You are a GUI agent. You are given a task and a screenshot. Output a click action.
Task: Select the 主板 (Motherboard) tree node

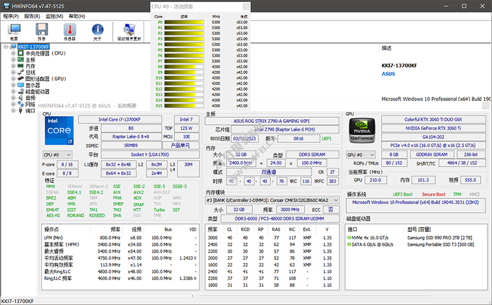tap(30, 60)
